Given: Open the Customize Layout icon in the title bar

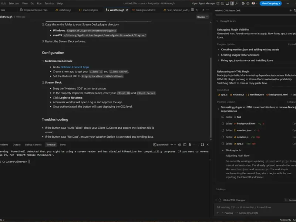Looking at the screenshot, I should coord(218,3).
